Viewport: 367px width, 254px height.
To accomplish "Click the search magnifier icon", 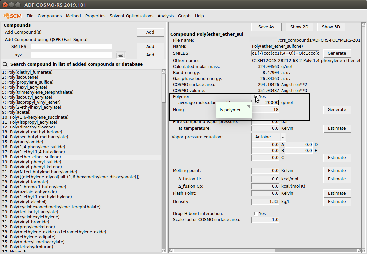I will [x=5, y=64].
